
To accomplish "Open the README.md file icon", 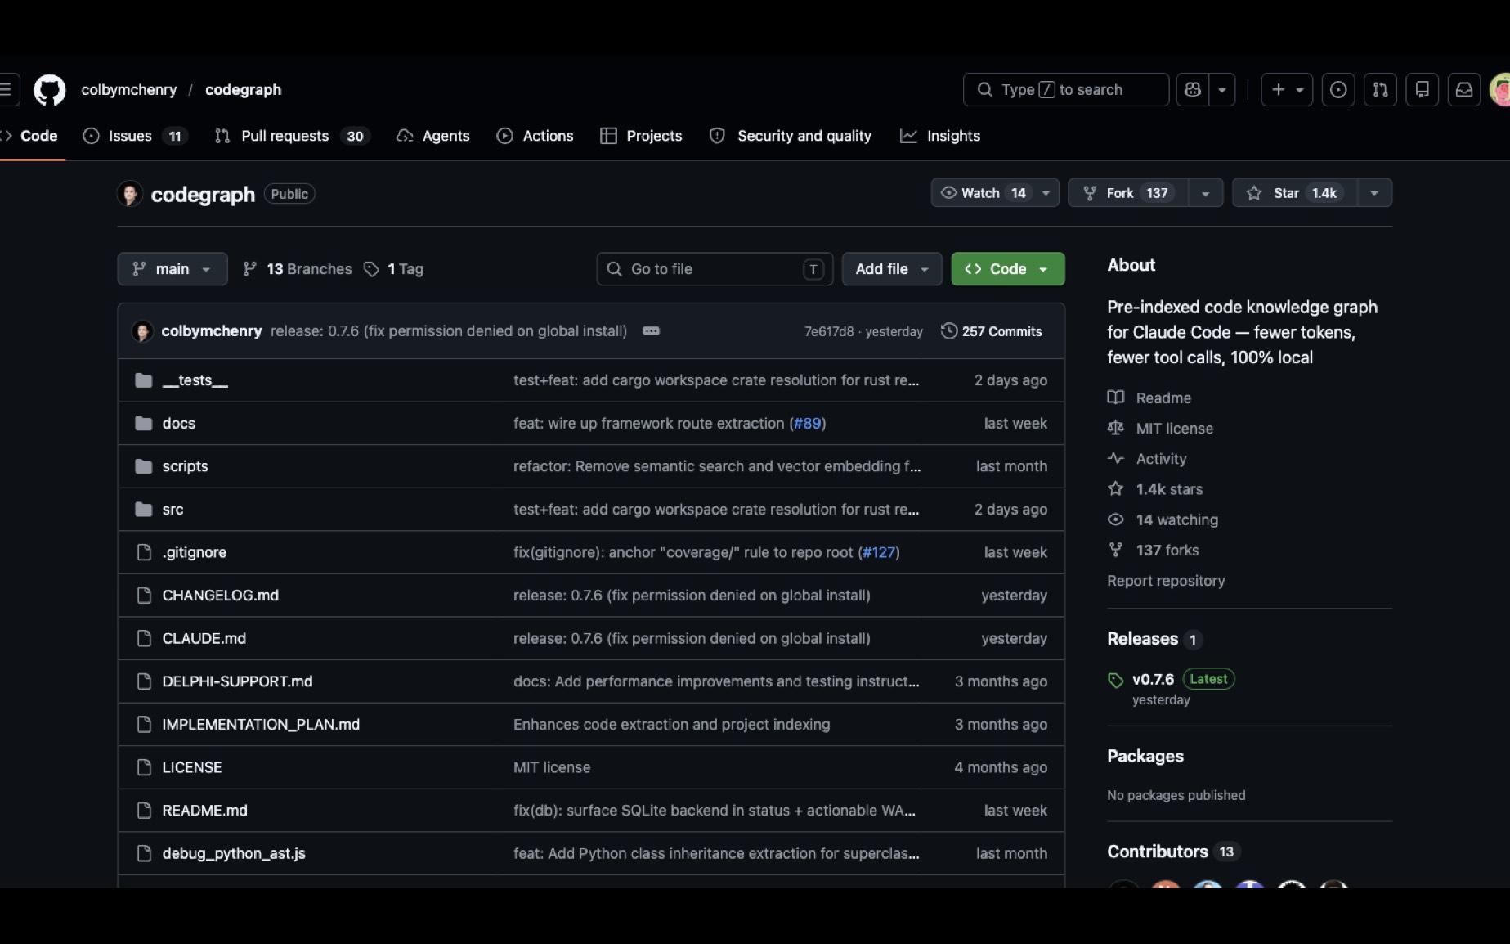I will (144, 811).
